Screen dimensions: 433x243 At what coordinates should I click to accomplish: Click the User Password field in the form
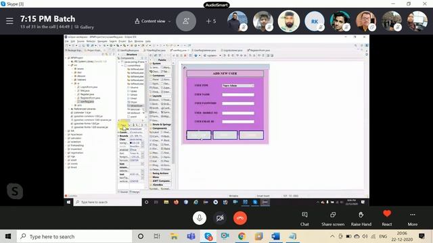[238, 103]
